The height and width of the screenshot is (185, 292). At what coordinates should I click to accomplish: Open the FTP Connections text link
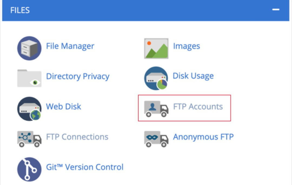pos(77,137)
